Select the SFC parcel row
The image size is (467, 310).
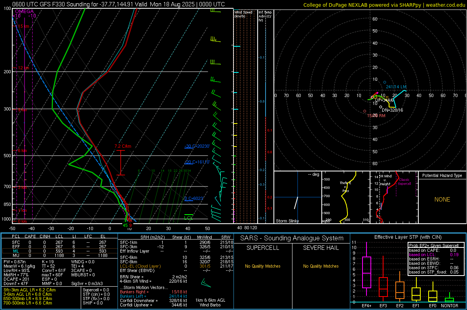point(60,242)
